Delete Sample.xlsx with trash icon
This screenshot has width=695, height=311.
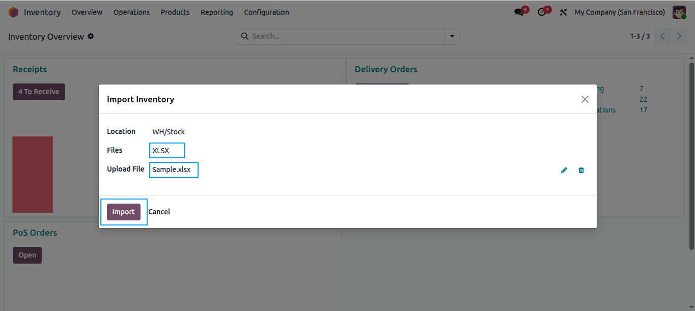[581, 170]
